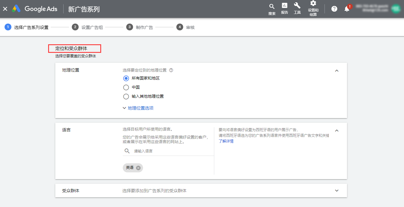
Task: Click the 了解详情 link
Action: click(x=226, y=141)
